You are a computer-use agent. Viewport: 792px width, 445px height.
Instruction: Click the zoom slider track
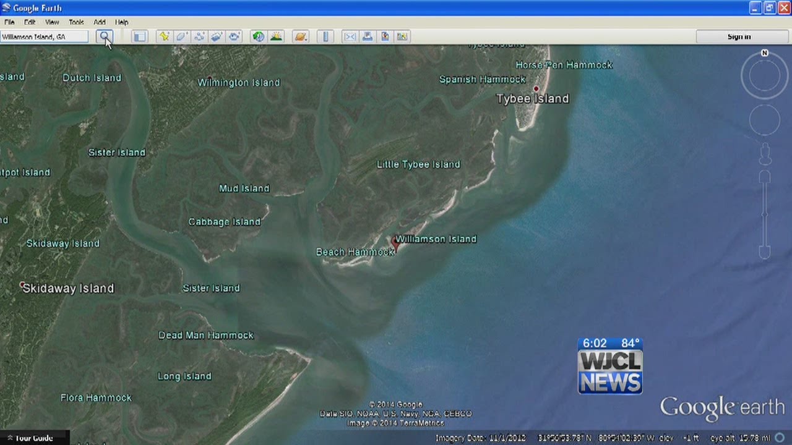(x=765, y=214)
